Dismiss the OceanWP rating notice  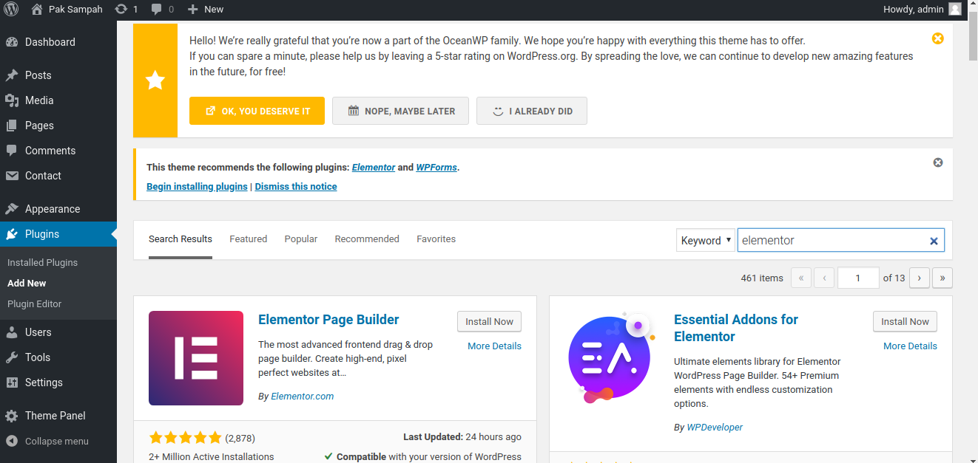point(937,38)
